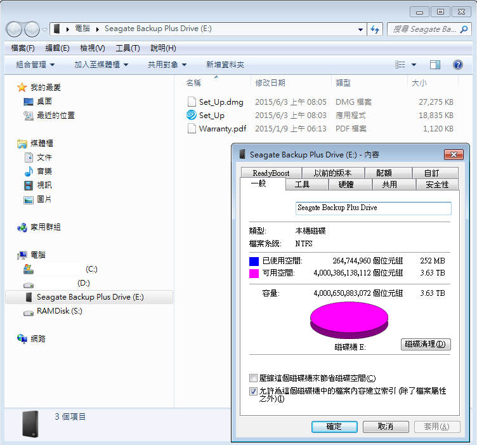Check the compress this drive checkbox
Image resolution: width=477 pixels, height=445 pixels.
click(253, 378)
